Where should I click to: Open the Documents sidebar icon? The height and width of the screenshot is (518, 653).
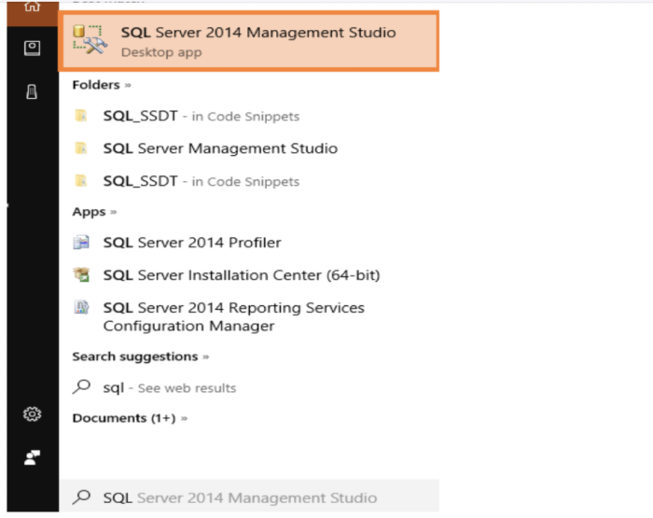tap(32, 49)
